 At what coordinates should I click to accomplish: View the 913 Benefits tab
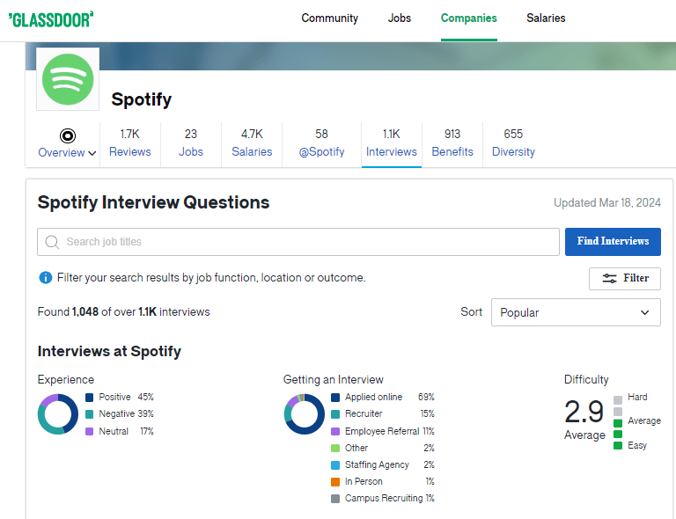click(x=452, y=143)
